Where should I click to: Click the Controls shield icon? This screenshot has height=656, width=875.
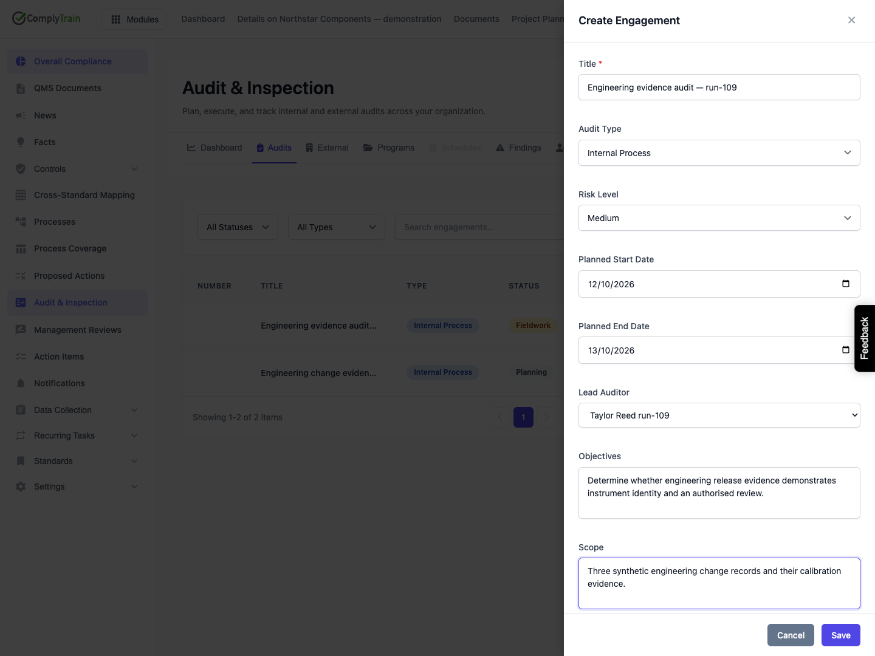tap(21, 169)
